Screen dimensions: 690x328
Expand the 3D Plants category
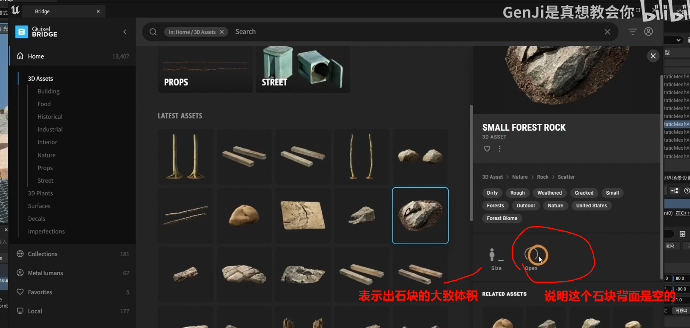click(x=40, y=193)
